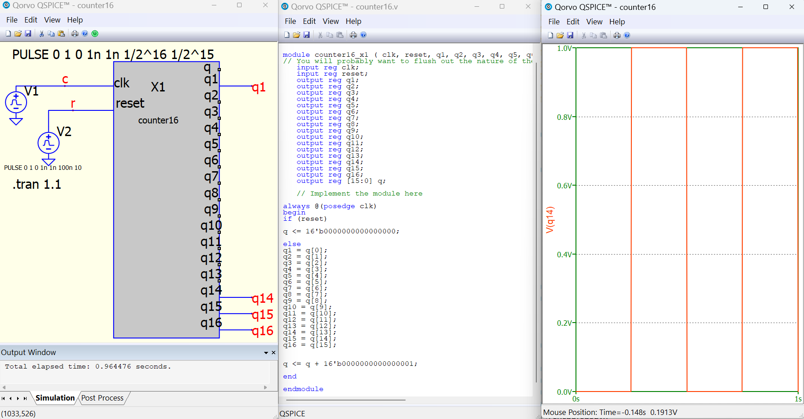
Task: Switch to Post Process output tab
Action: click(x=103, y=398)
